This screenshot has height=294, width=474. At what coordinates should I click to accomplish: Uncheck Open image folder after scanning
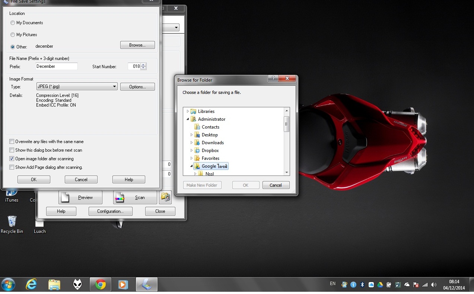[12, 159]
